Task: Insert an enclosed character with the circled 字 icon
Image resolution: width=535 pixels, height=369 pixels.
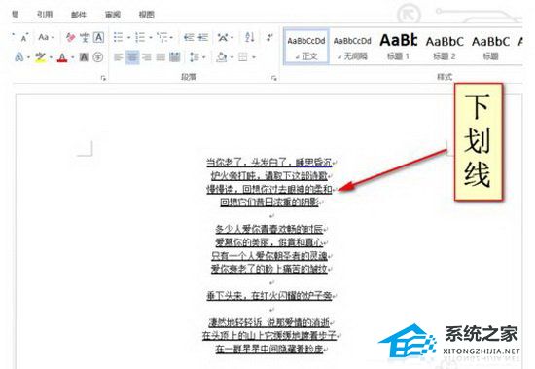Action: click(98, 57)
